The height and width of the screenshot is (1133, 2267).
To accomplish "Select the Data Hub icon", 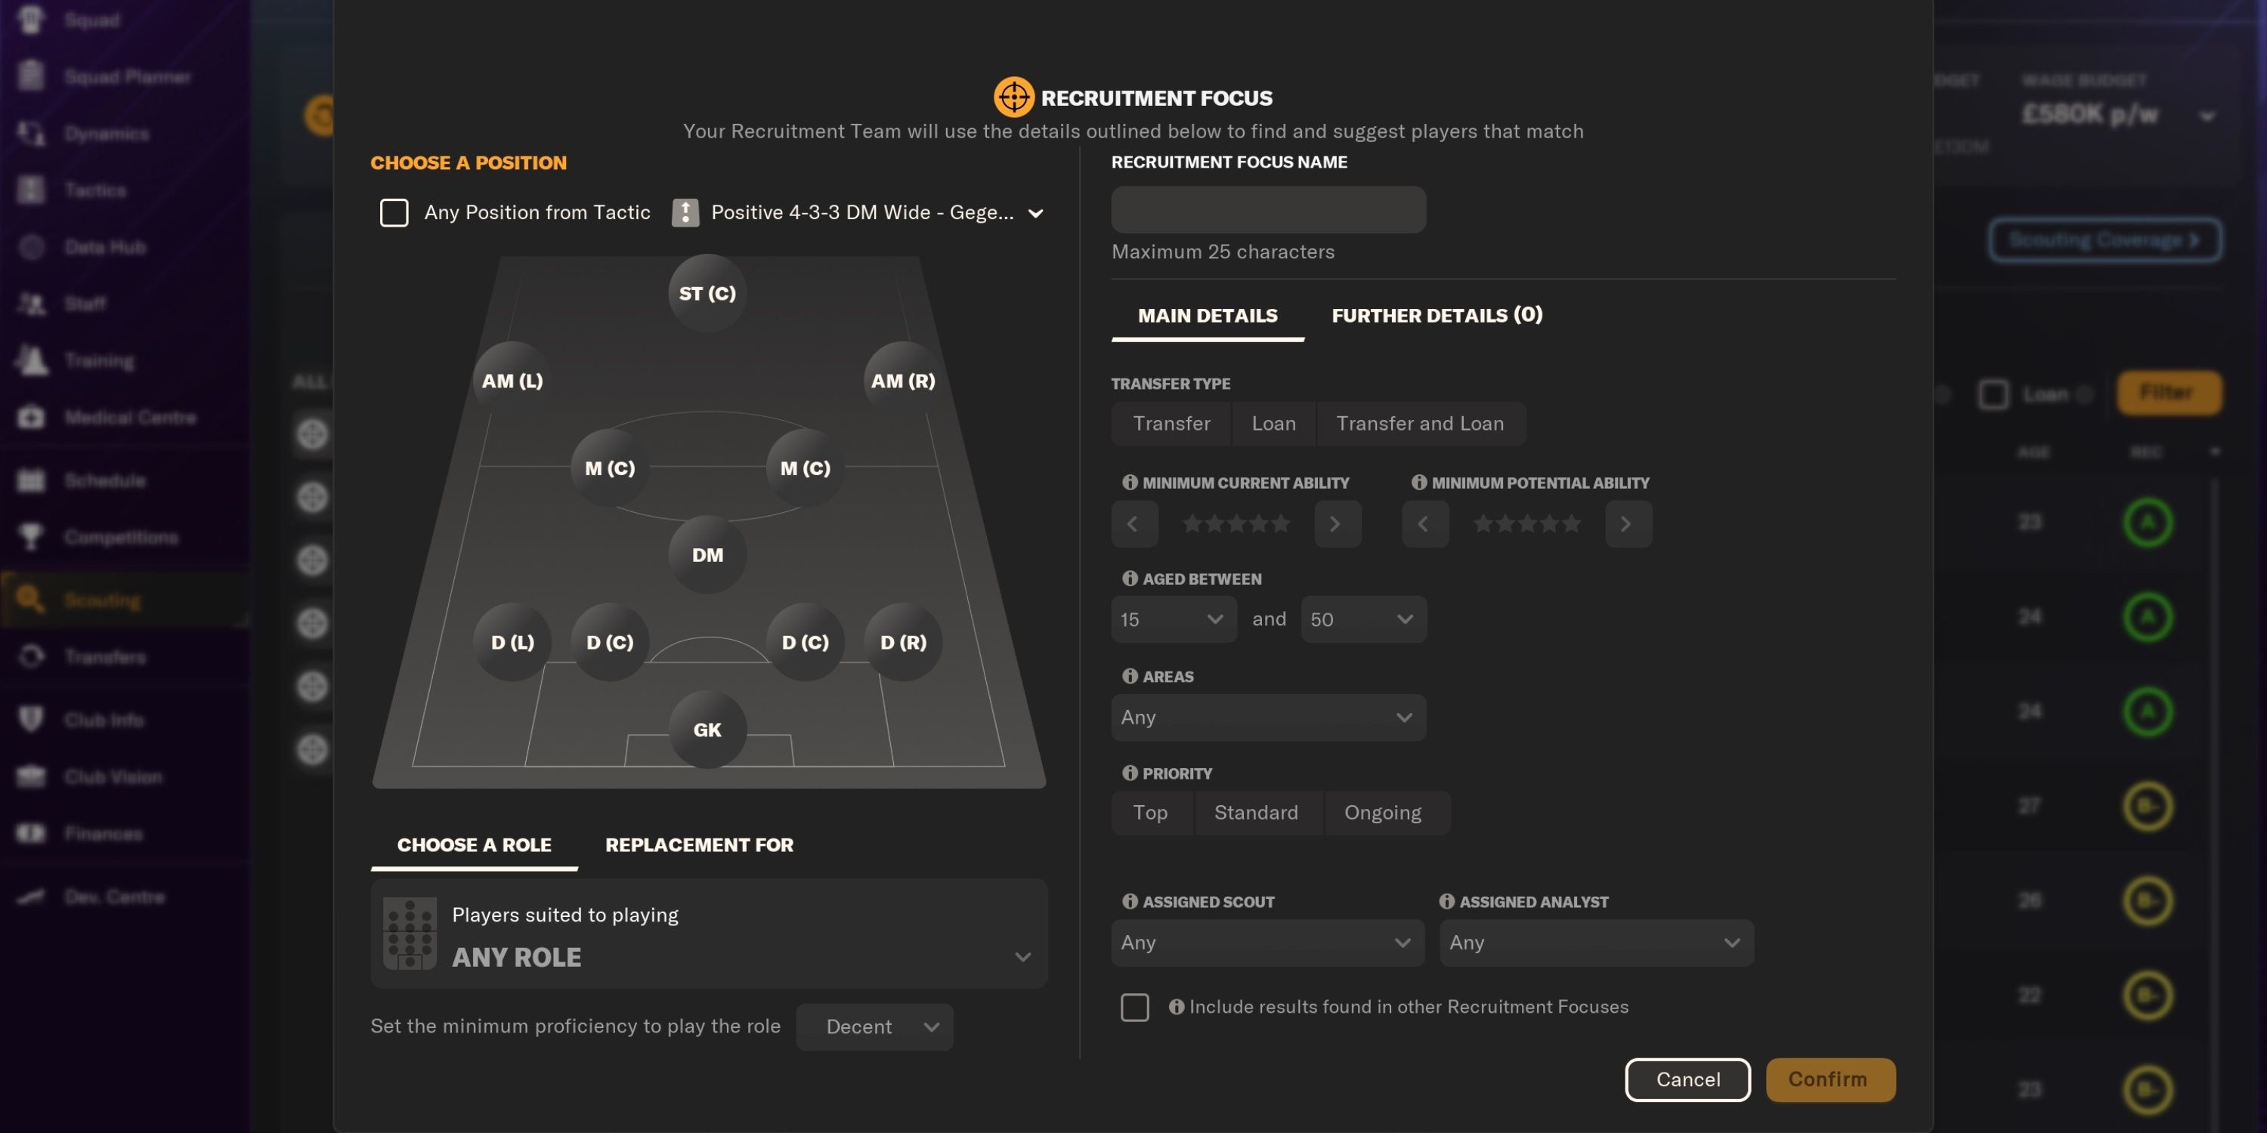I will click(31, 247).
